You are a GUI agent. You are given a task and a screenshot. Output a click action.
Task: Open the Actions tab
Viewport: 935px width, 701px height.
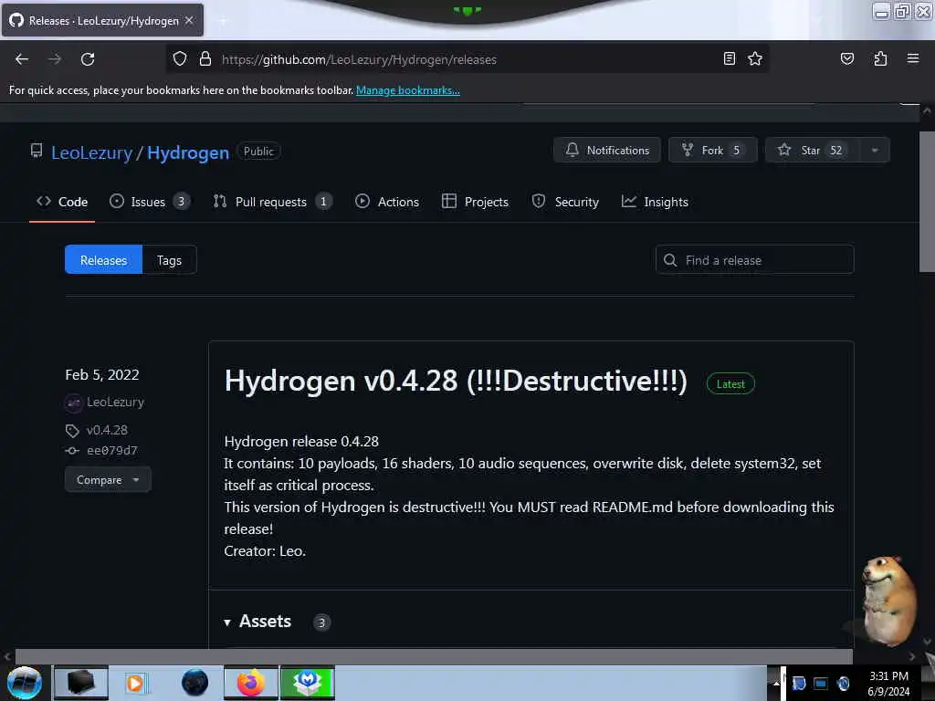click(x=387, y=202)
